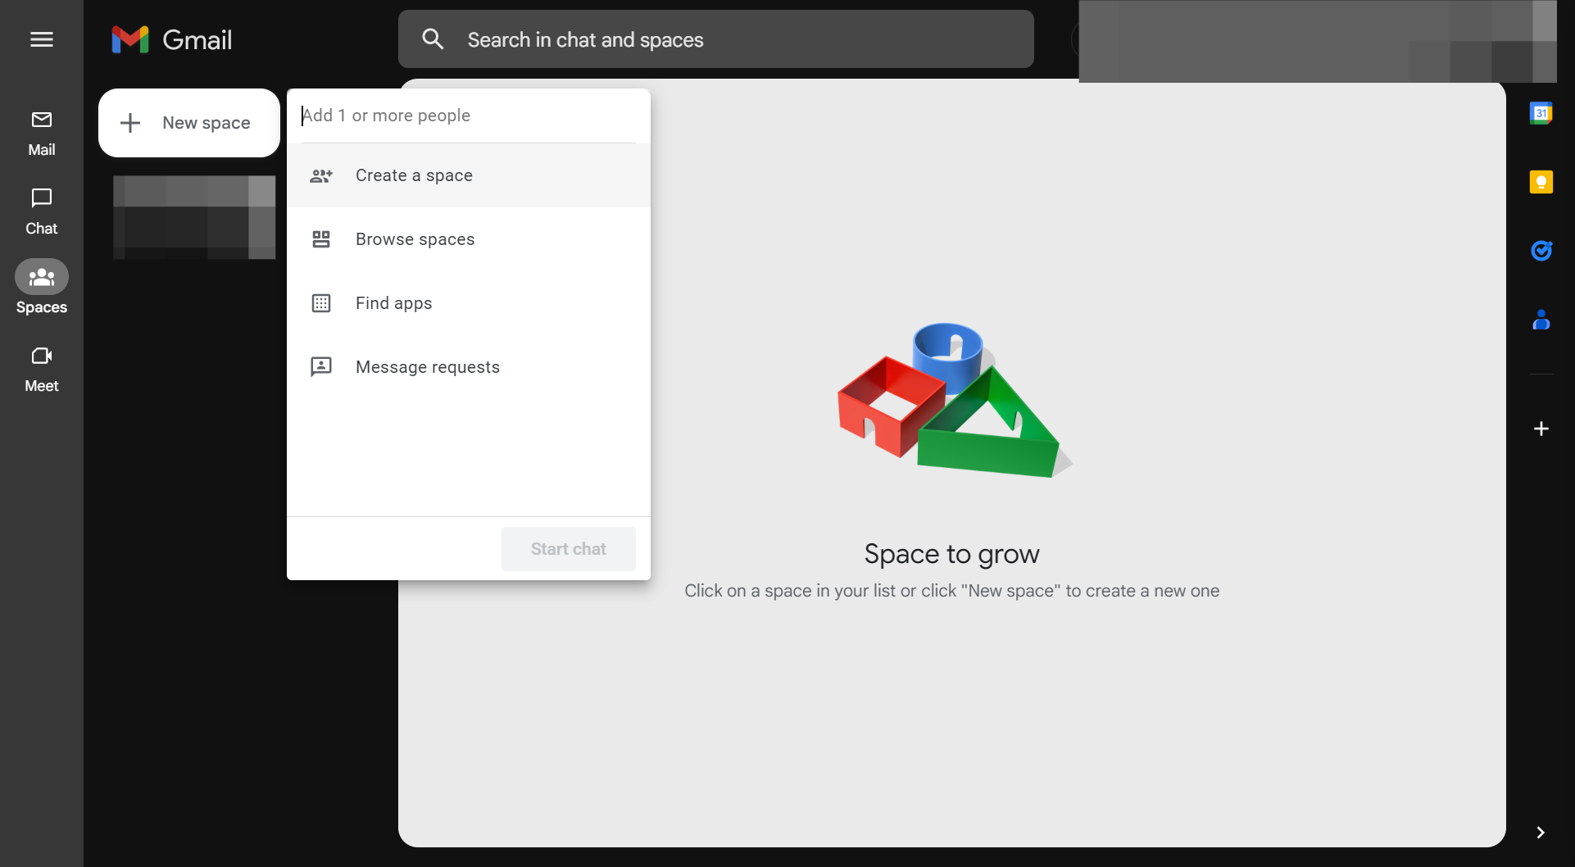This screenshot has width=1575, height=867.
Task: Select Find apps option
Action: pos(469,303)
